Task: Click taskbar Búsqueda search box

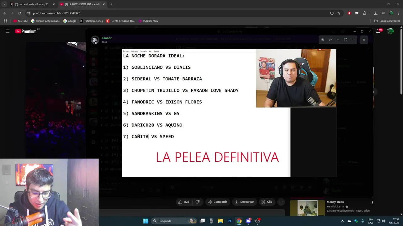Action: 174,221
